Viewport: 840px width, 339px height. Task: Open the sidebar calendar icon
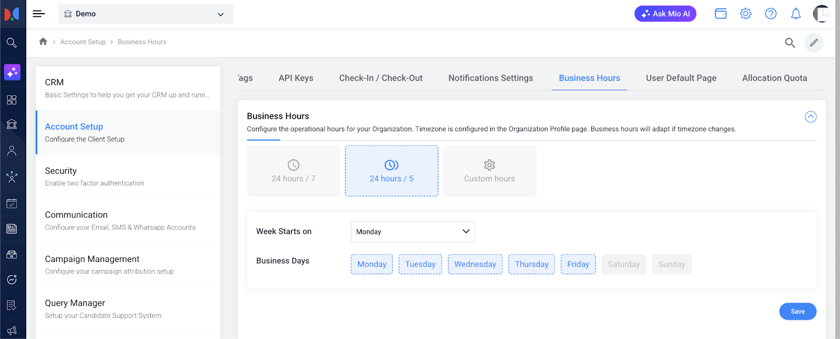tap(12, 203)
